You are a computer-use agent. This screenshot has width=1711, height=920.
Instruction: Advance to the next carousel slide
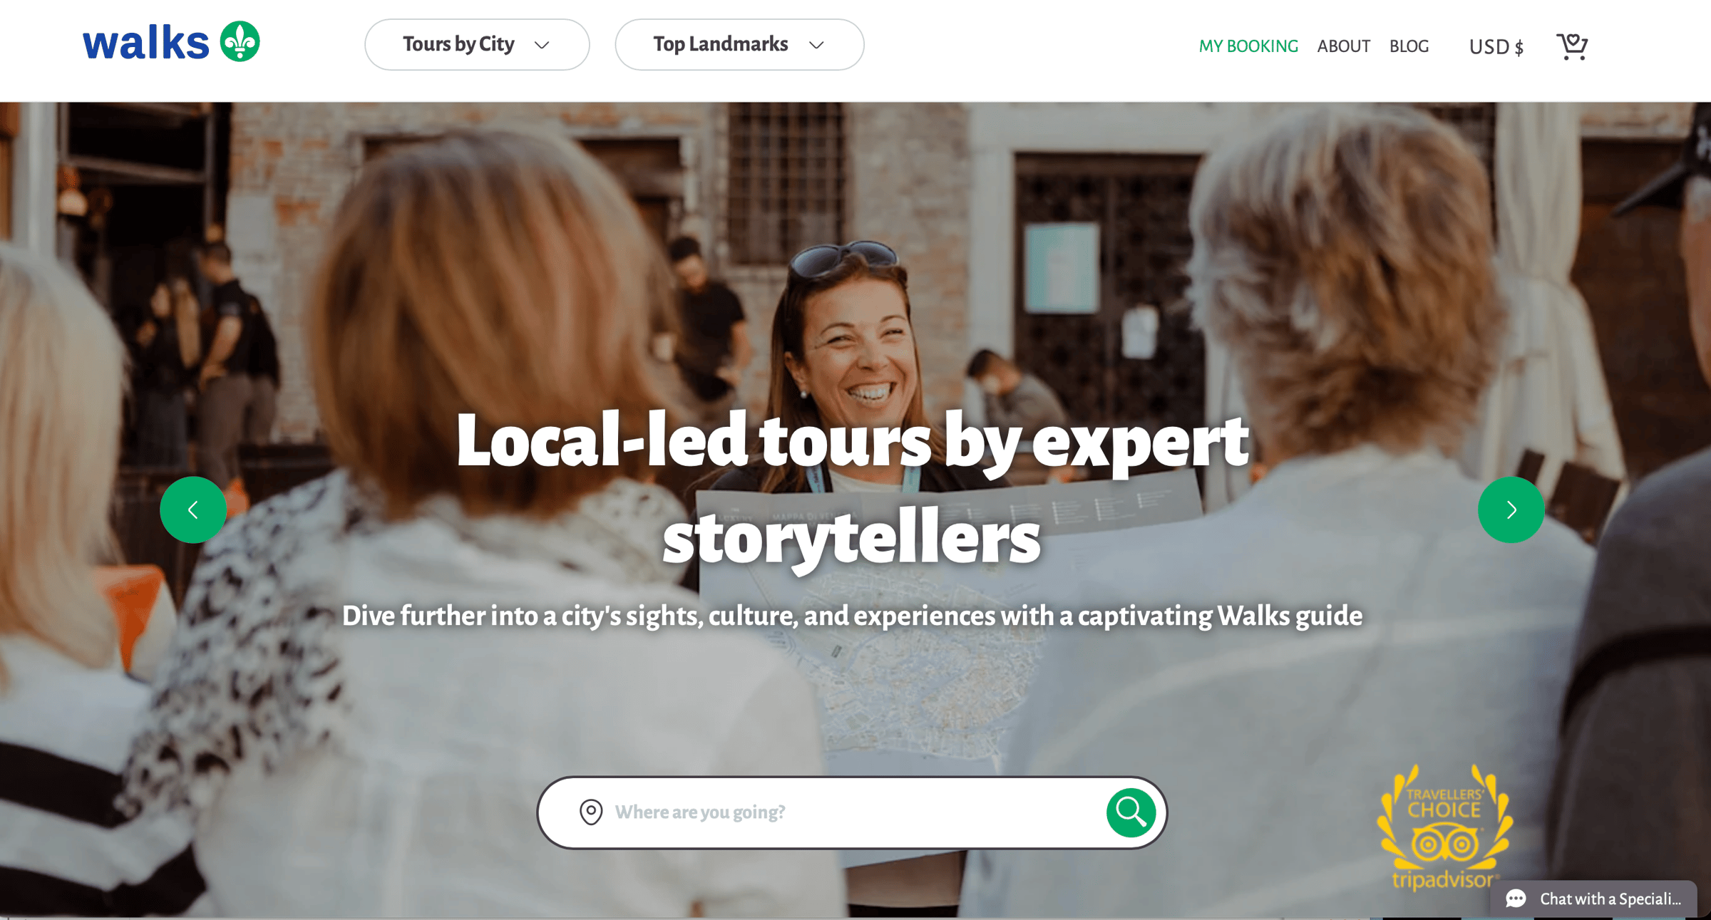pos(1511,510)
